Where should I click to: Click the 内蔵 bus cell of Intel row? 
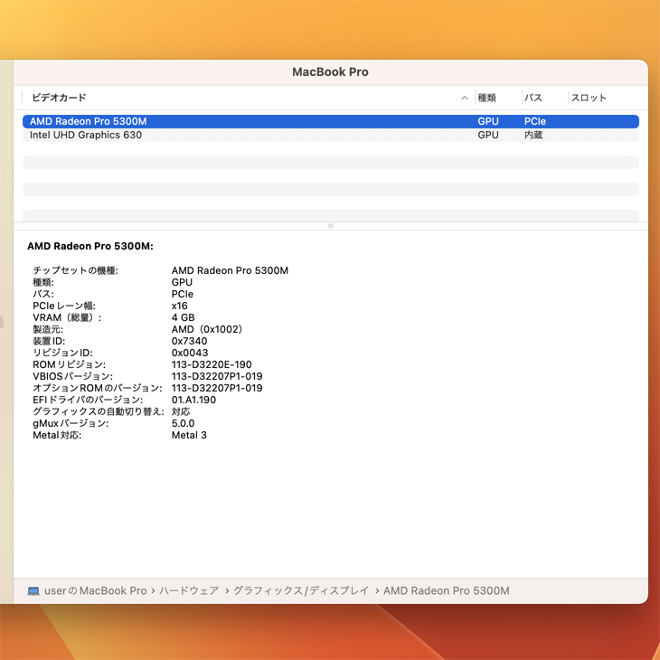533,135
